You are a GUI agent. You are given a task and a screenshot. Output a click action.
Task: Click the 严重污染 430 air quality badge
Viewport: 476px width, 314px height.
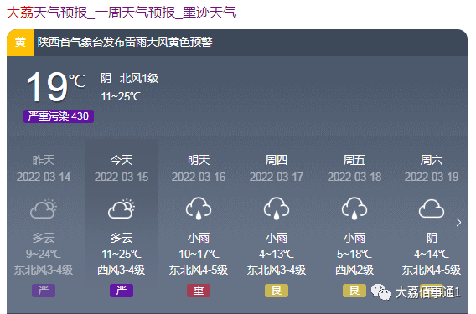[59, 116]
